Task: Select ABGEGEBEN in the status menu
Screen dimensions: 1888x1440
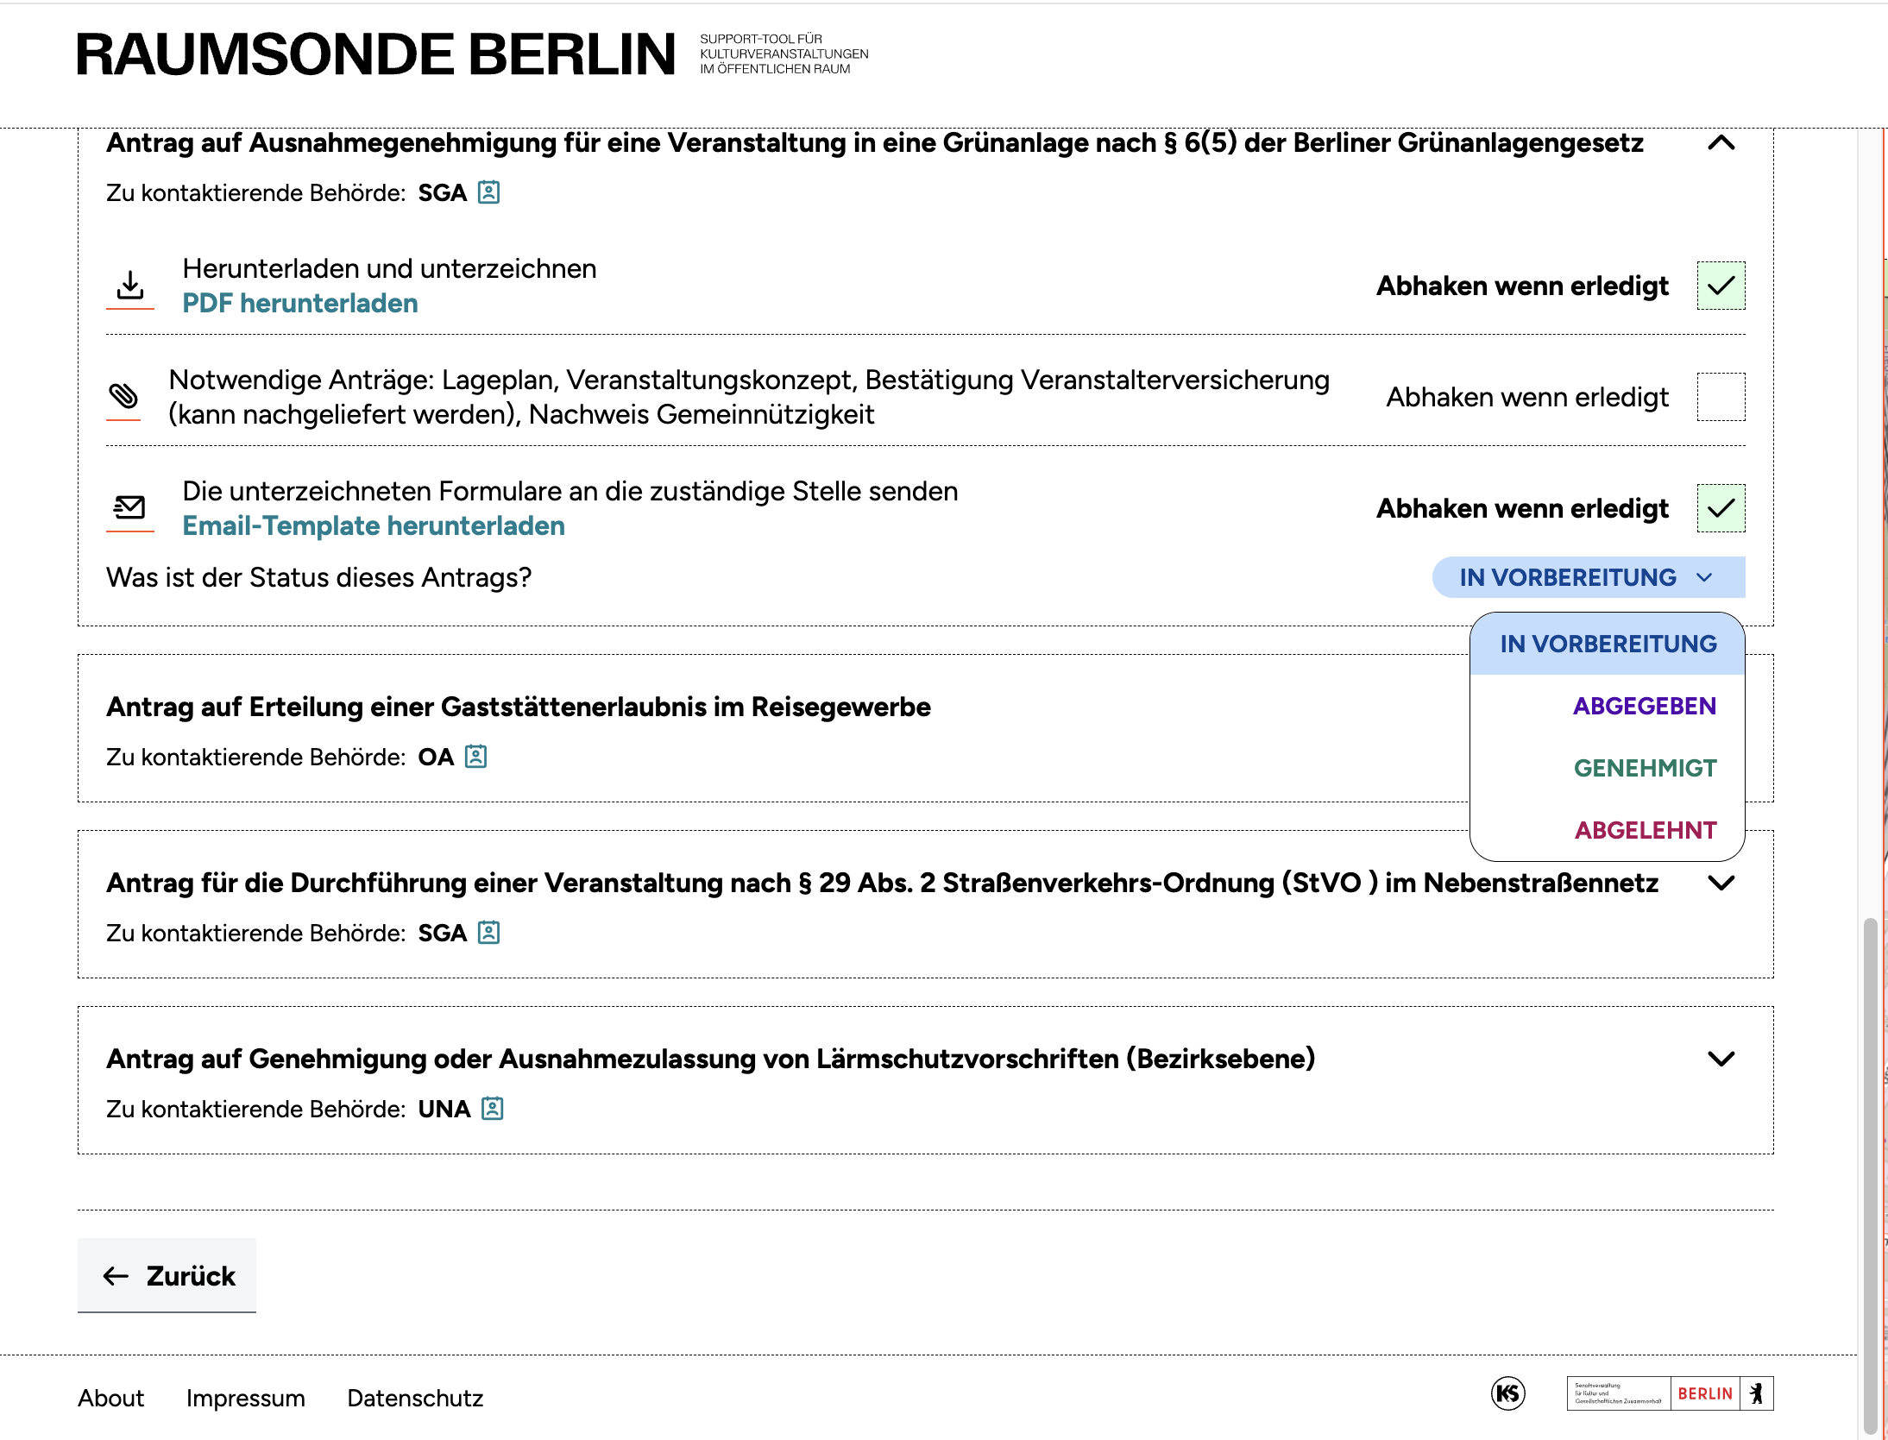Action: click(x=1644, y=706)
